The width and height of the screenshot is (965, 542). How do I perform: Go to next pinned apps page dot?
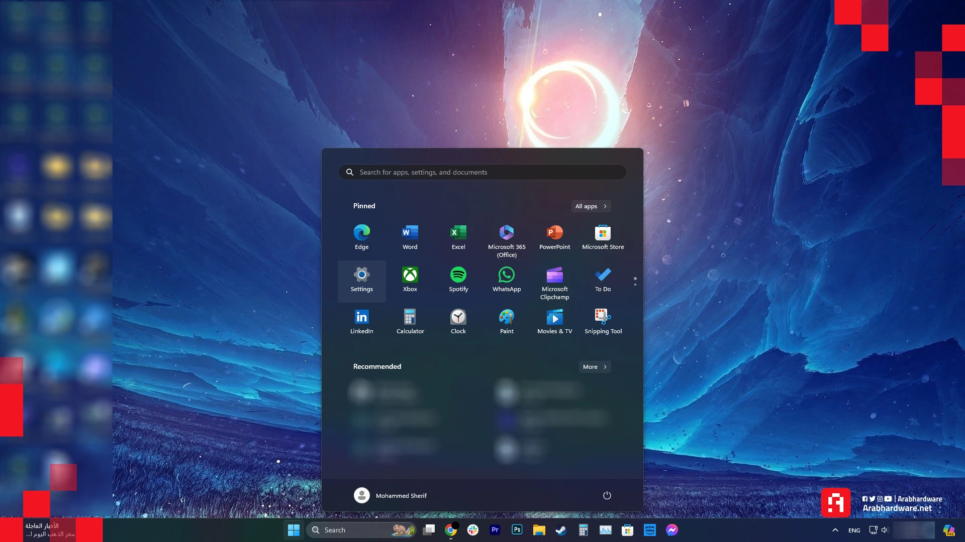coord(635,285)
